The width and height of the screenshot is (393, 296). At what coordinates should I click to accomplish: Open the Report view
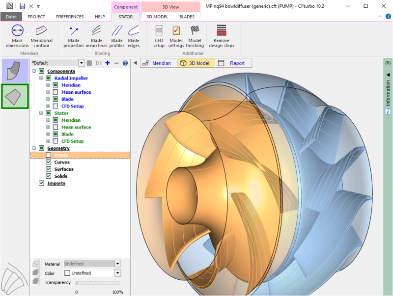(232, 63)
